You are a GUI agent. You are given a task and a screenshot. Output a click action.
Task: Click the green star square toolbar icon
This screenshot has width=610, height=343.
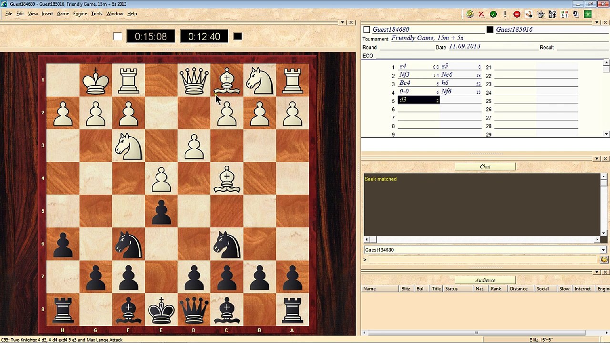pos(588,14)
